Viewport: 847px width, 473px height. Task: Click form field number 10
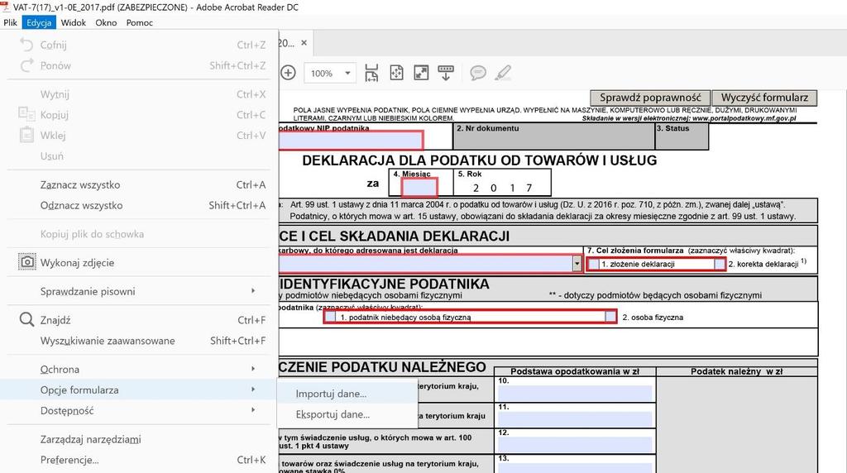click(575, 393)
